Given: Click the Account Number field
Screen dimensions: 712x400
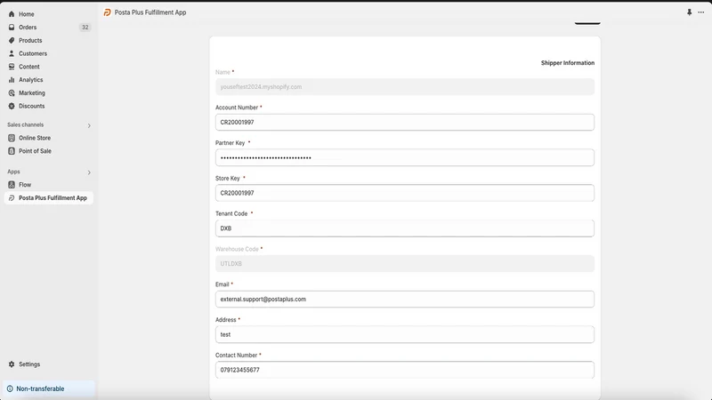Looking at the screenshot, I should [x=405, y=122].
